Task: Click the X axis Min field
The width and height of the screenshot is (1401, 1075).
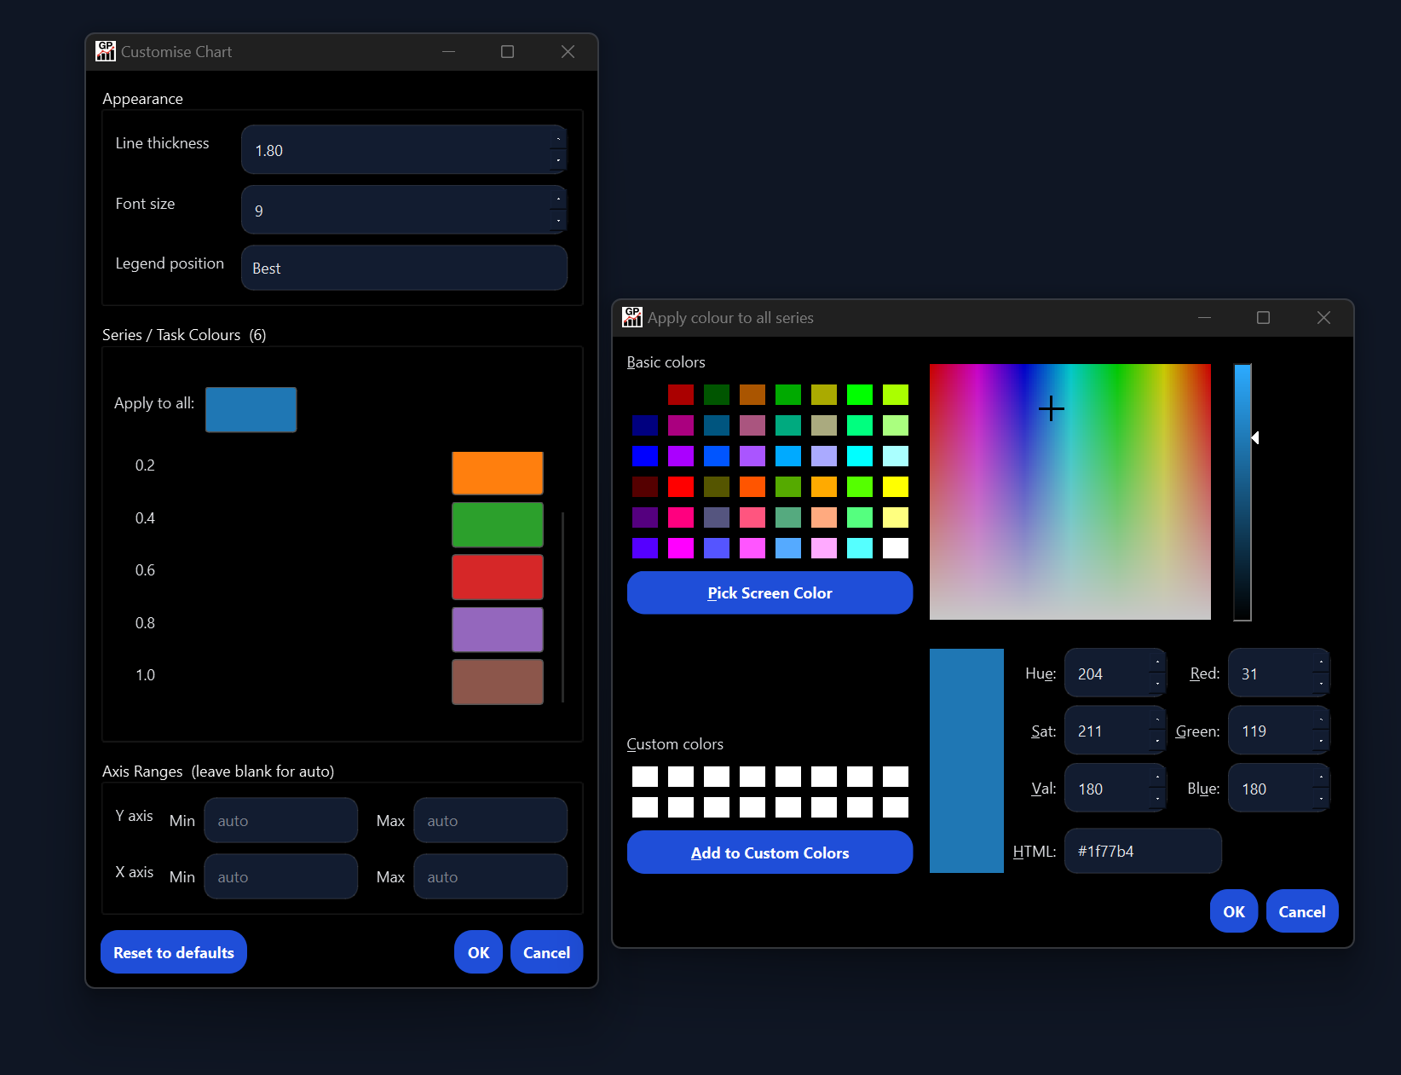Action: coord(280,876)
